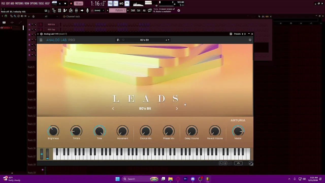Open the TOOLS menu

click(x=41, y=4)
